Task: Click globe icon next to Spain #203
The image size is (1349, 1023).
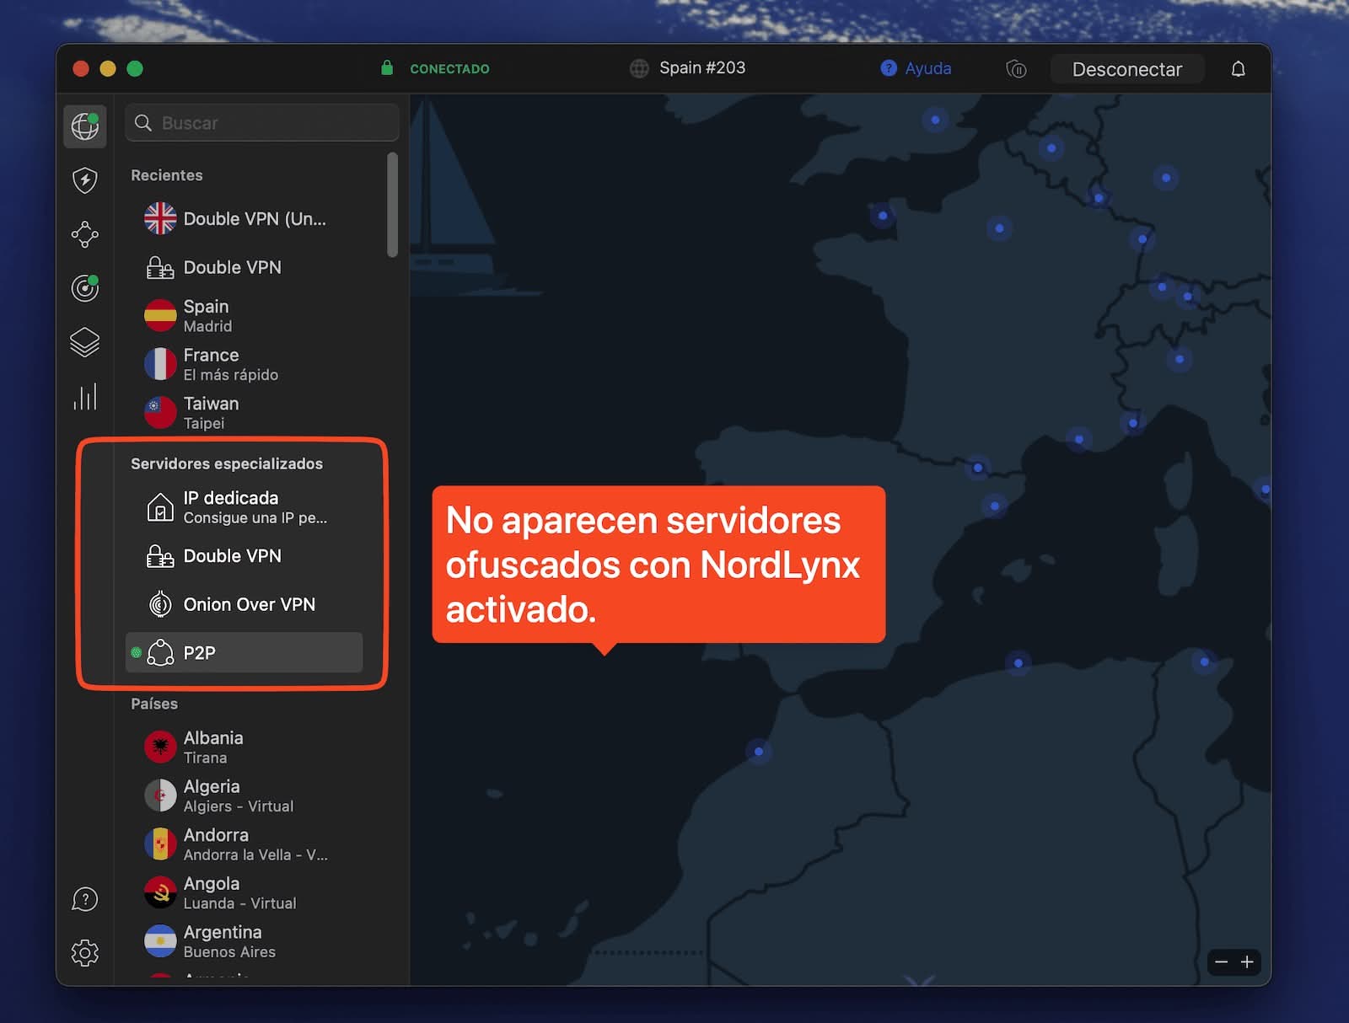Action: tap(640, 68)
